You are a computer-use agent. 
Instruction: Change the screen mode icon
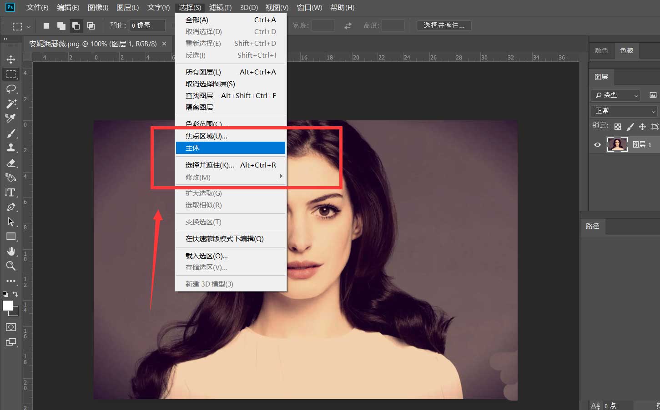(x=11, y=342)
